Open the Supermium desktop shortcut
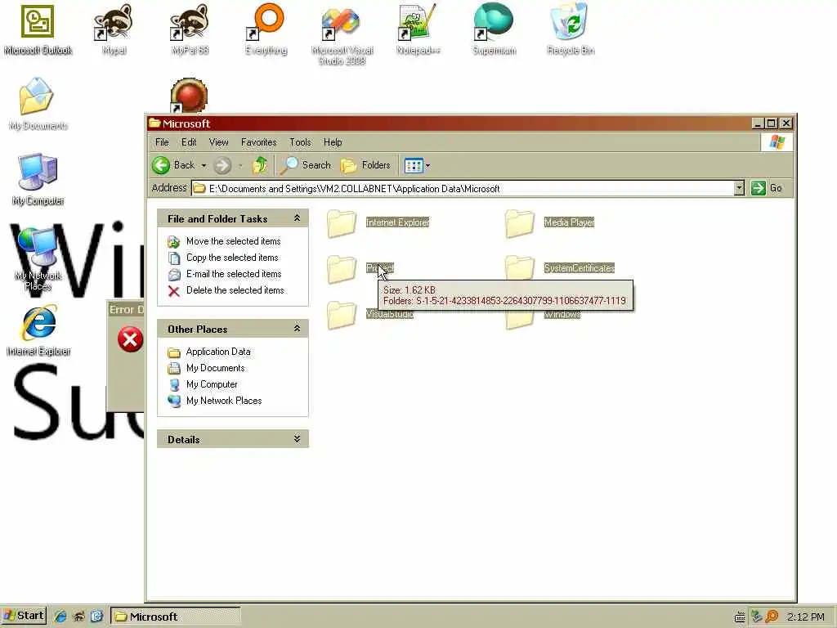Viewport: 837px width, 628px height. pyautogui.click(x=495, y=29)
